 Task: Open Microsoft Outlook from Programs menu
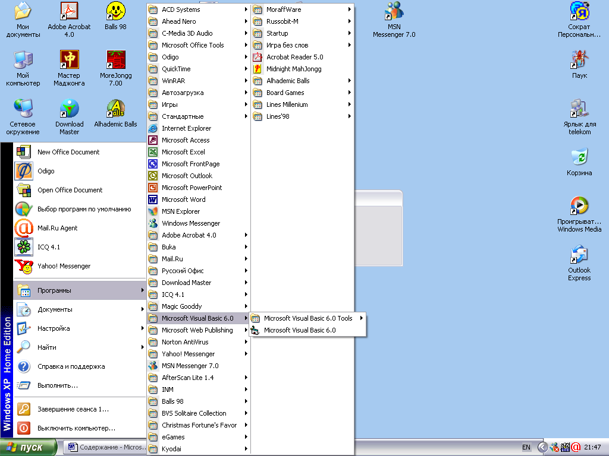coord(199,176)
